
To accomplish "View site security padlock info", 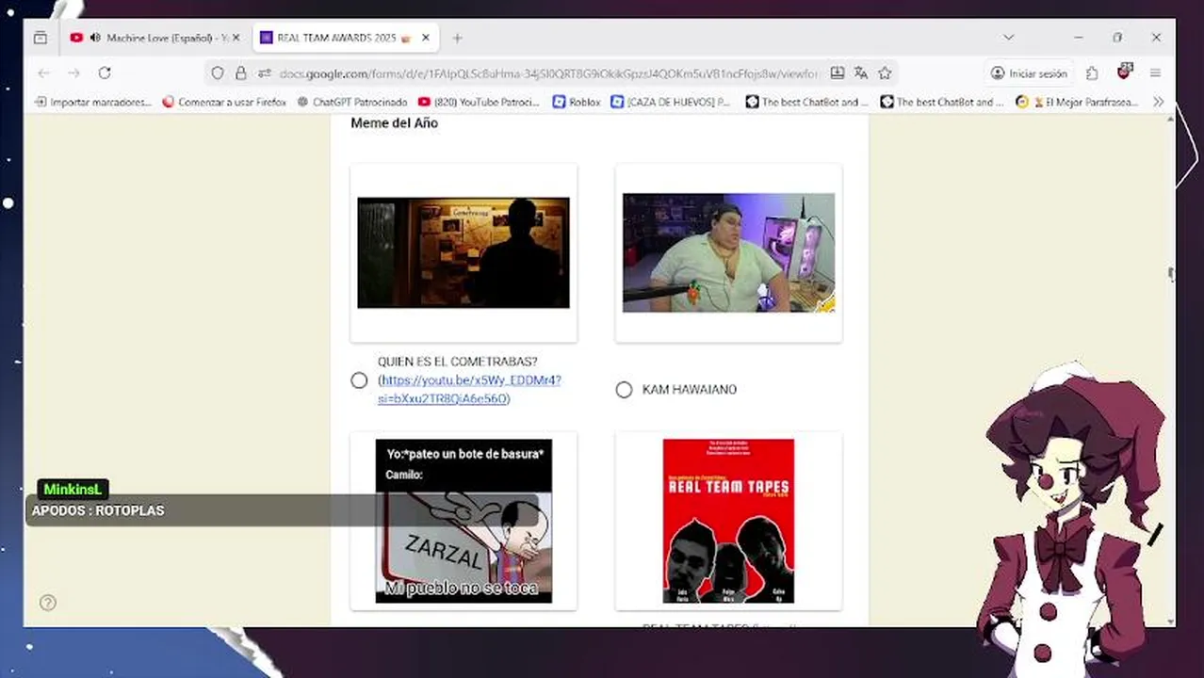I will pyautogui.click(x=240, y=73).
